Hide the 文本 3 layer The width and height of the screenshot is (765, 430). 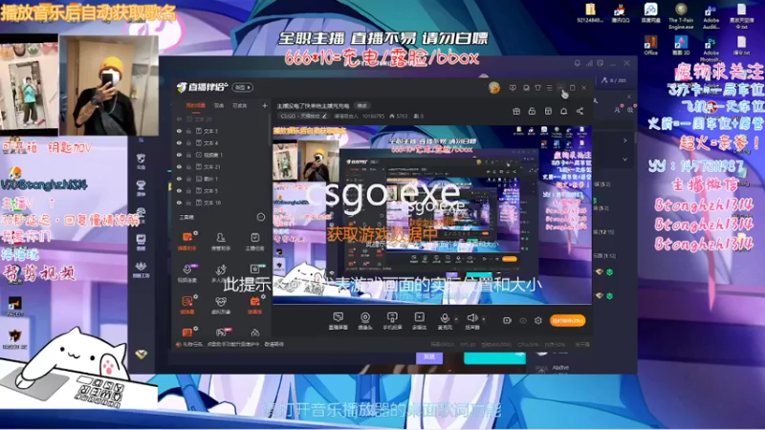tap(179, 131)
